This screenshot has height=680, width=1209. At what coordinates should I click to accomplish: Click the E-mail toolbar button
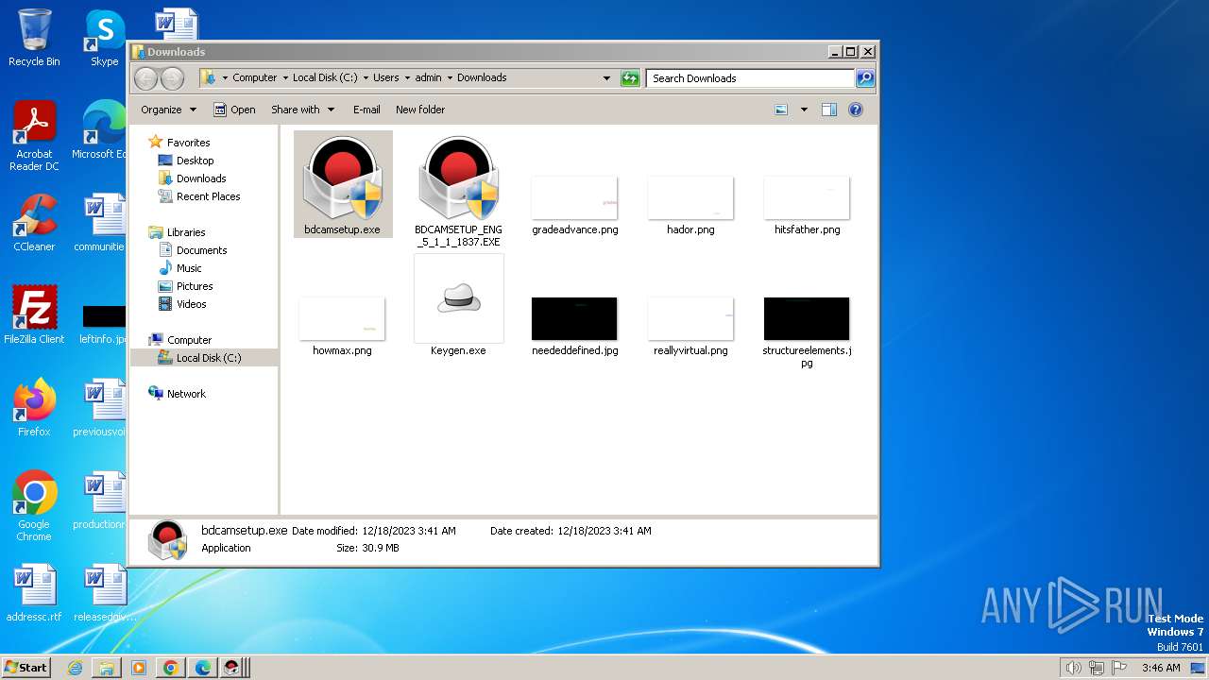coord(366,110)
